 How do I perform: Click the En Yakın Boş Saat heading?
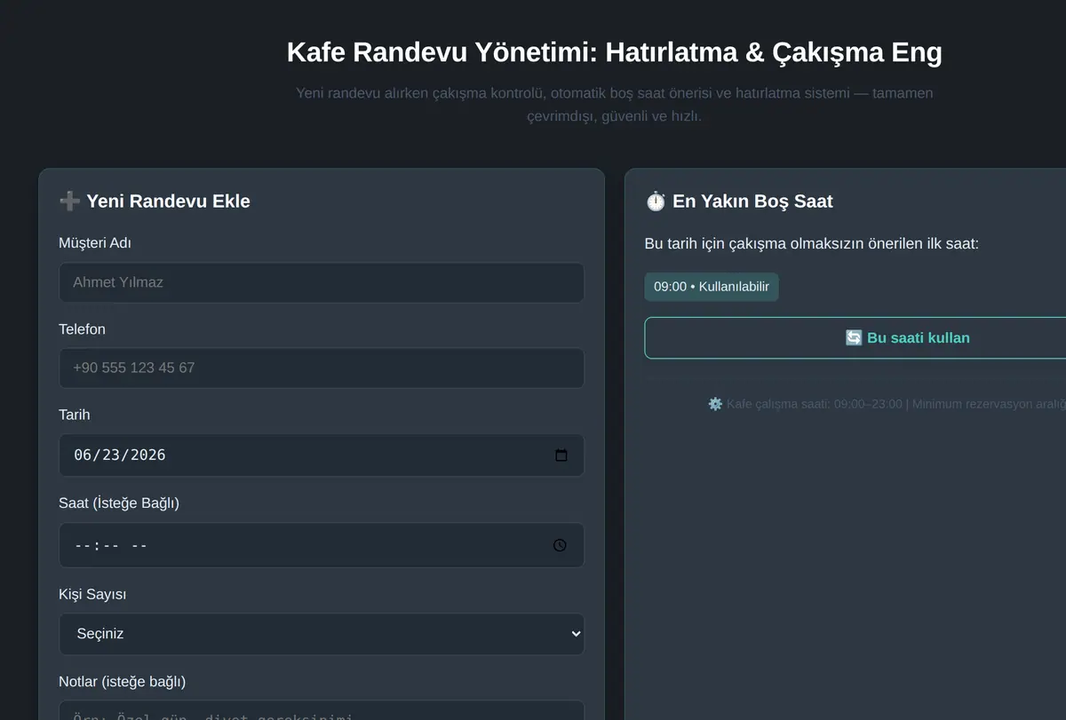[x=739, y=202]
